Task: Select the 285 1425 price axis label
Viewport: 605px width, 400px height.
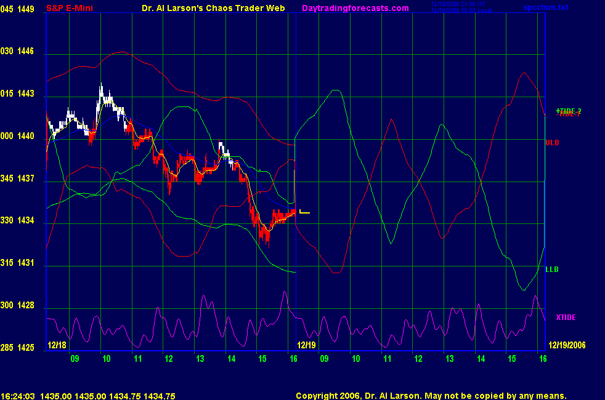Action: click(17, 347)
